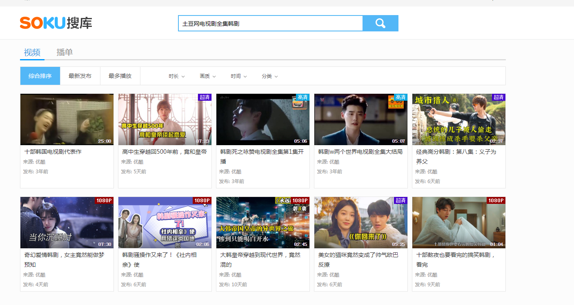Image resolution: width=574 pixels, height=305 pixels.
Task: Click 高清 badge on 死之咏赞 video
Action: click(303, 97)
